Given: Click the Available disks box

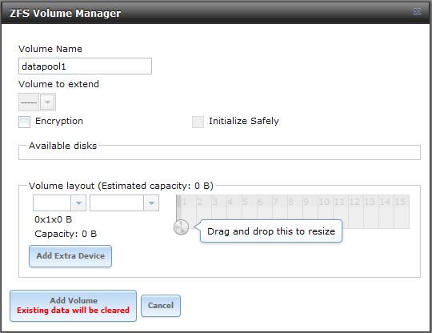Looking at the screenshot, I should [219, 152].
